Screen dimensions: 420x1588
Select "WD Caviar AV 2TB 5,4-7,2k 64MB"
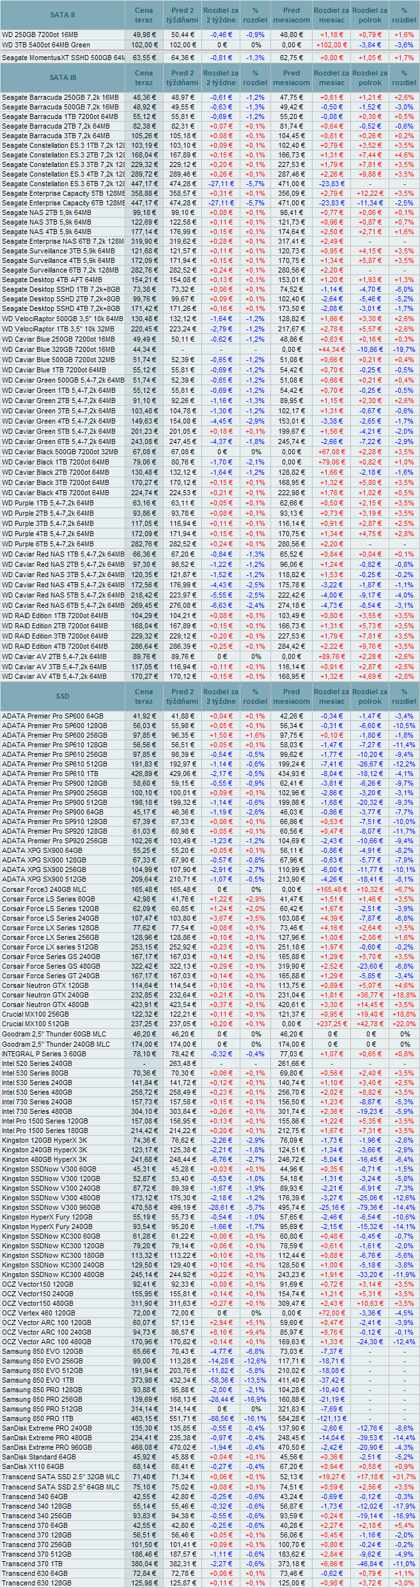point(54,656)
